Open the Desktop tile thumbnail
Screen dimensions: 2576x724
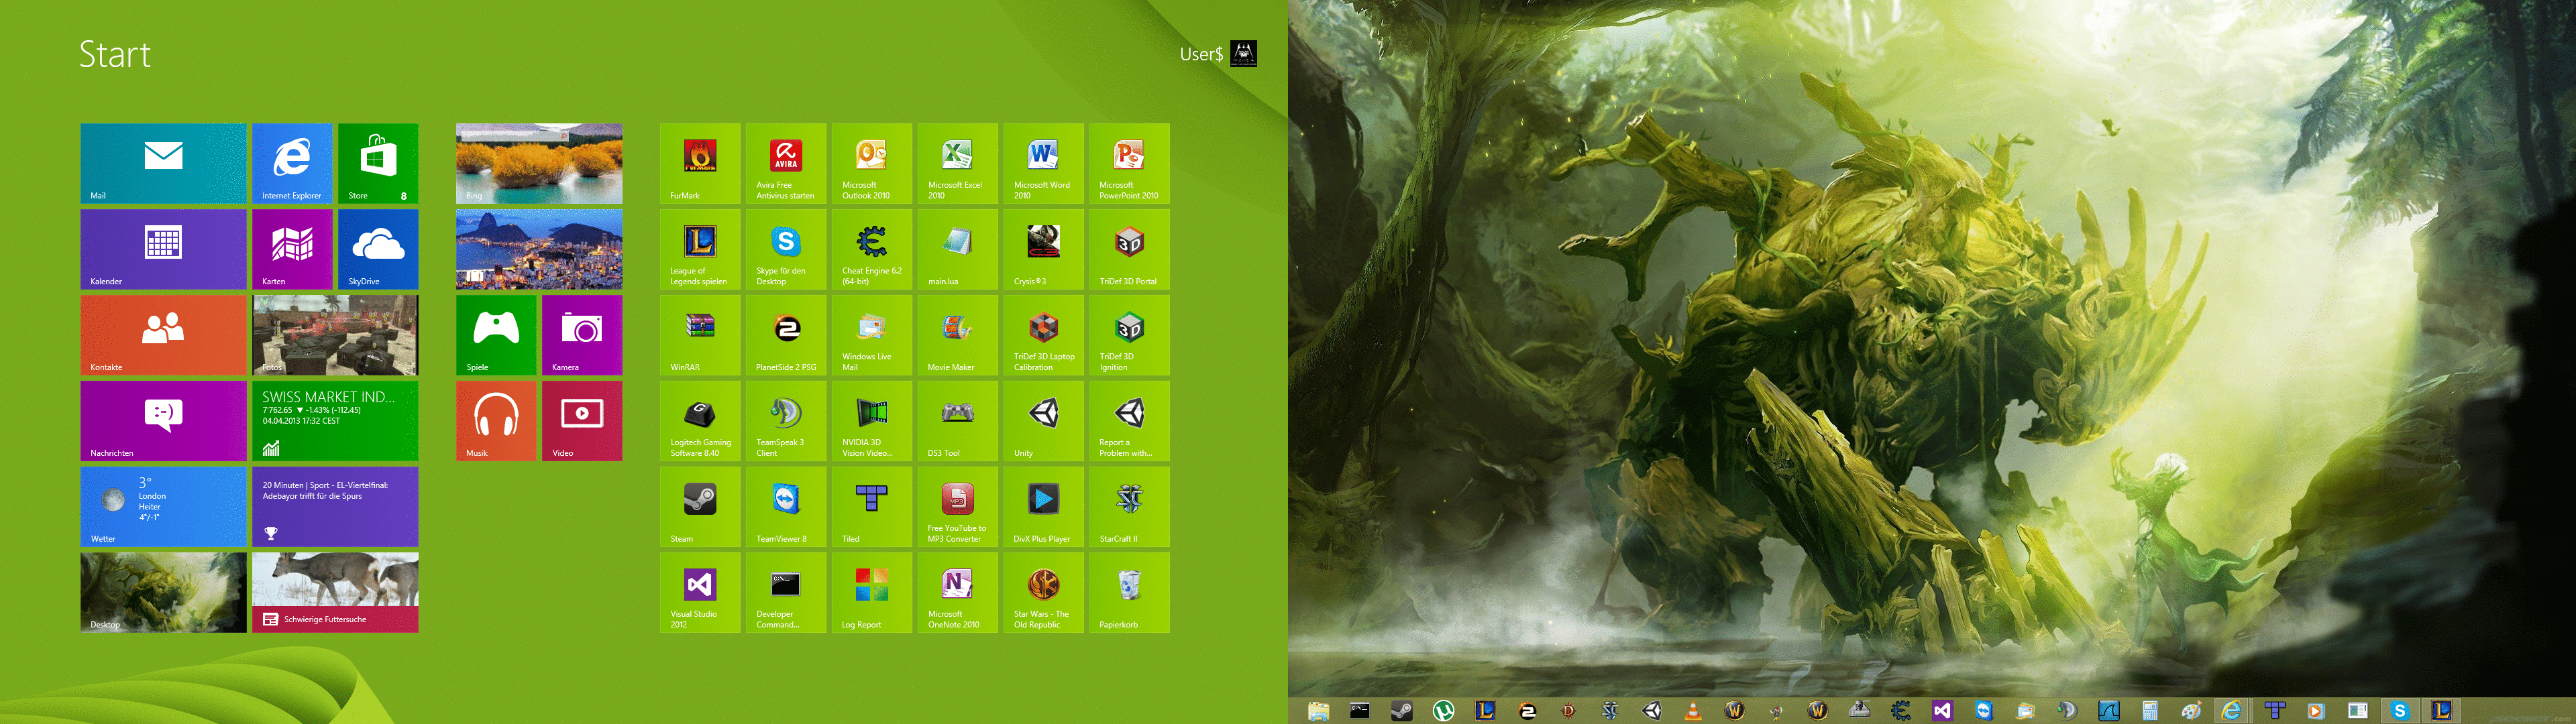(x=163, y=593)
